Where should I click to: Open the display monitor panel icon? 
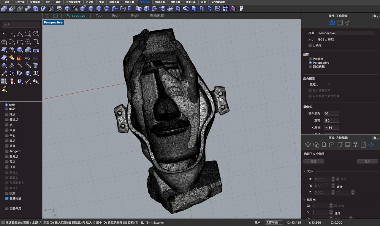coord(347,145)
